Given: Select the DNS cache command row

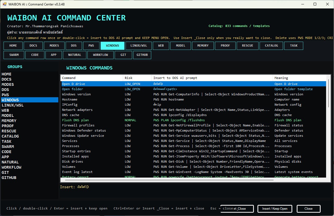Looking at the screenshot, I should pos(193,115).
